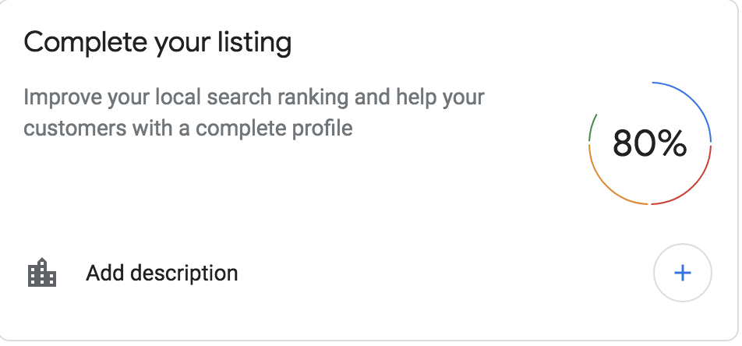Open the Add description link text
742x346 pixels.
coord(162,273)
